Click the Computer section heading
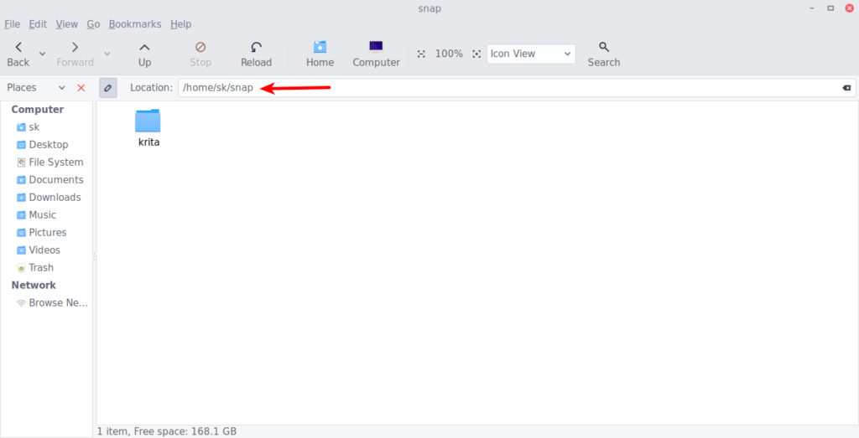The width and height of the screenshot is (859, 438). tap(37, 110)
